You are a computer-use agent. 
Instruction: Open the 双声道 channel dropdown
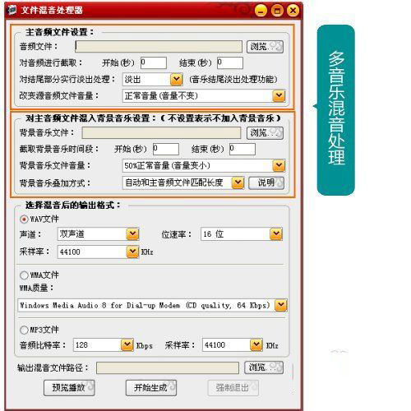point(98,234)
